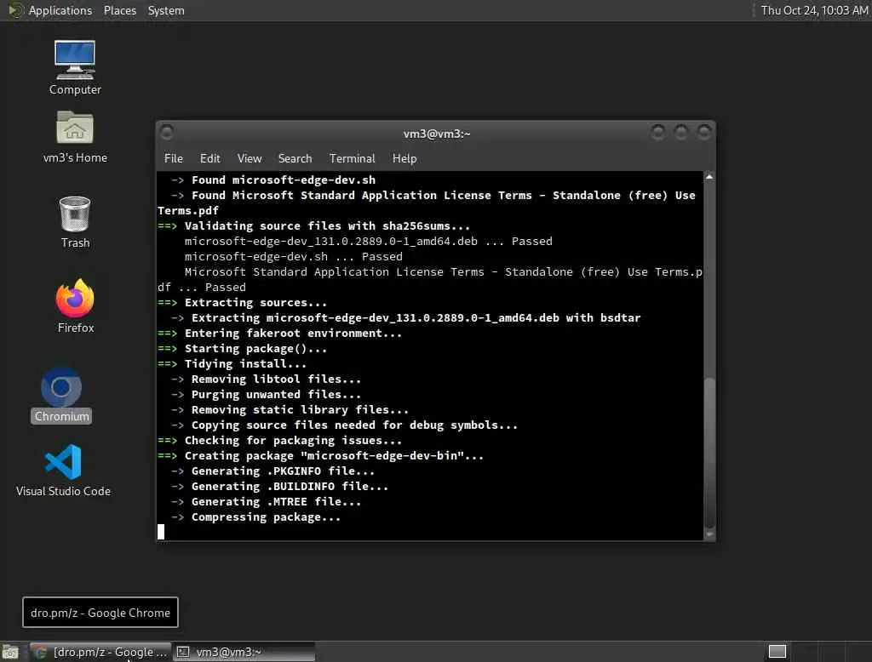
Task: Click 'Creating package "microsoft-edge-dev-bin"...' line
Action: (x=320, y=456)
